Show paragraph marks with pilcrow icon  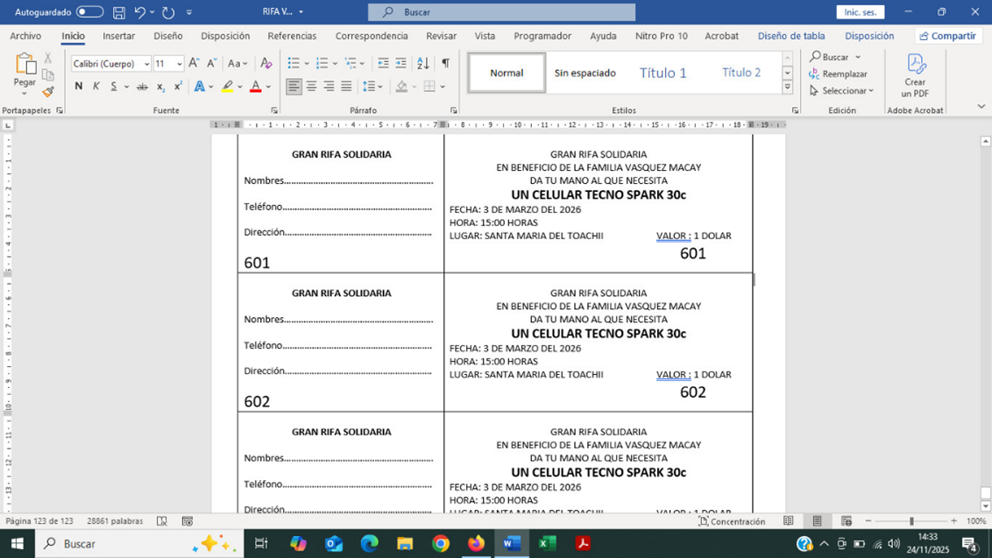445,63
